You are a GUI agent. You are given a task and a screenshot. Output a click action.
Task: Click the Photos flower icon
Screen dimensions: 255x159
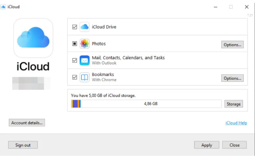[84, 44]
